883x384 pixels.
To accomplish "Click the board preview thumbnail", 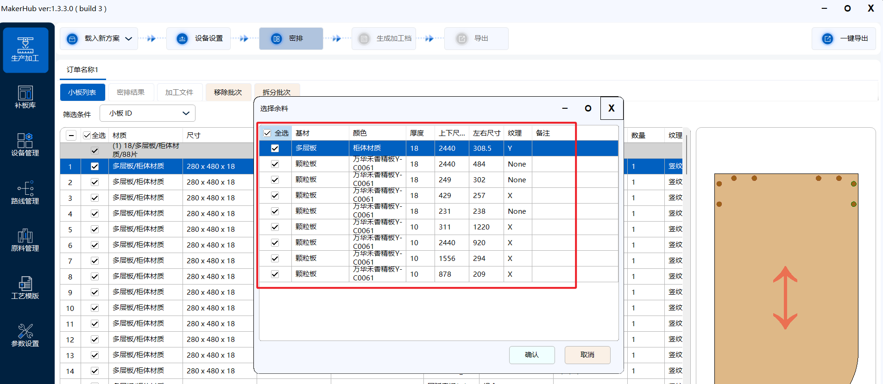I will click(786, 278).
